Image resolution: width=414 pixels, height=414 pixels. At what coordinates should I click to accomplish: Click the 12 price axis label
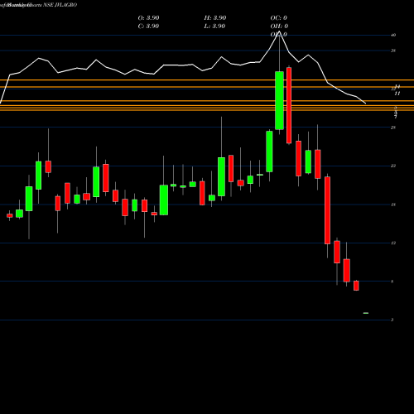(x=393, y=243)
